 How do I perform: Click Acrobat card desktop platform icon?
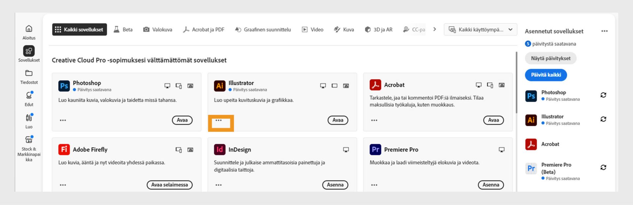pos(478,85)
